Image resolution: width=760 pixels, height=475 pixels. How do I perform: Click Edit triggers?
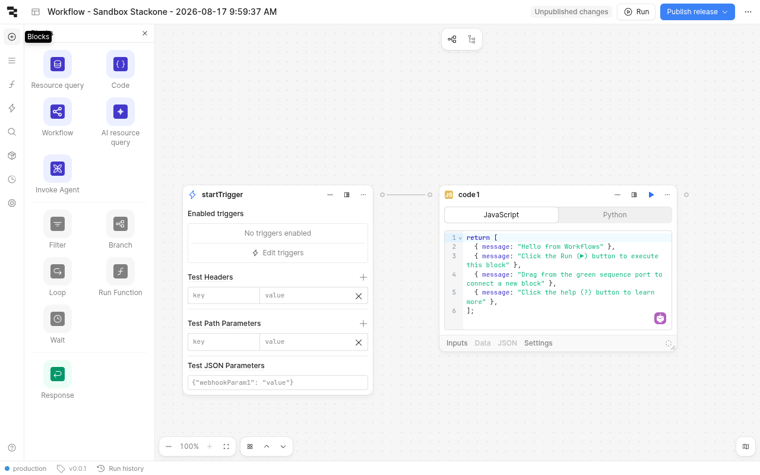tap(278, 253)
